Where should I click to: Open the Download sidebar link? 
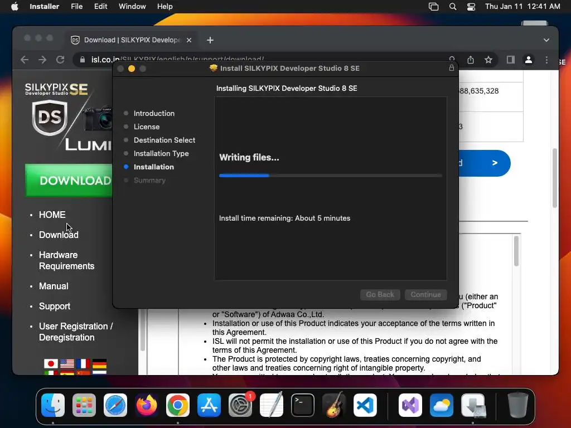[x=59, y=235]
